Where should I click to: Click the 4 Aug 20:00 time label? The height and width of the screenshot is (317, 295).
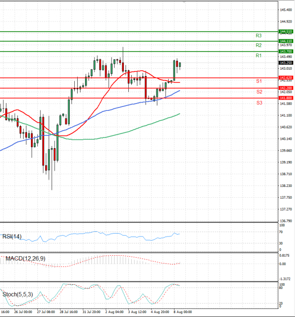coord(160,312)
